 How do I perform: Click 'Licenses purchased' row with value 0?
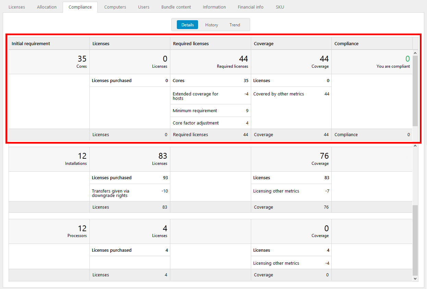click(x=130, y=80)
